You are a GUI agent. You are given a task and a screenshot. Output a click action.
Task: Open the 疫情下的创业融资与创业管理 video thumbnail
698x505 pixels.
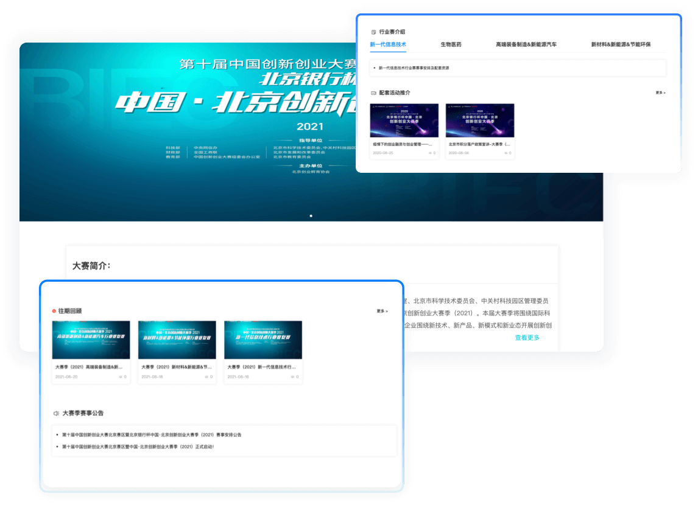tap(403, 120)
